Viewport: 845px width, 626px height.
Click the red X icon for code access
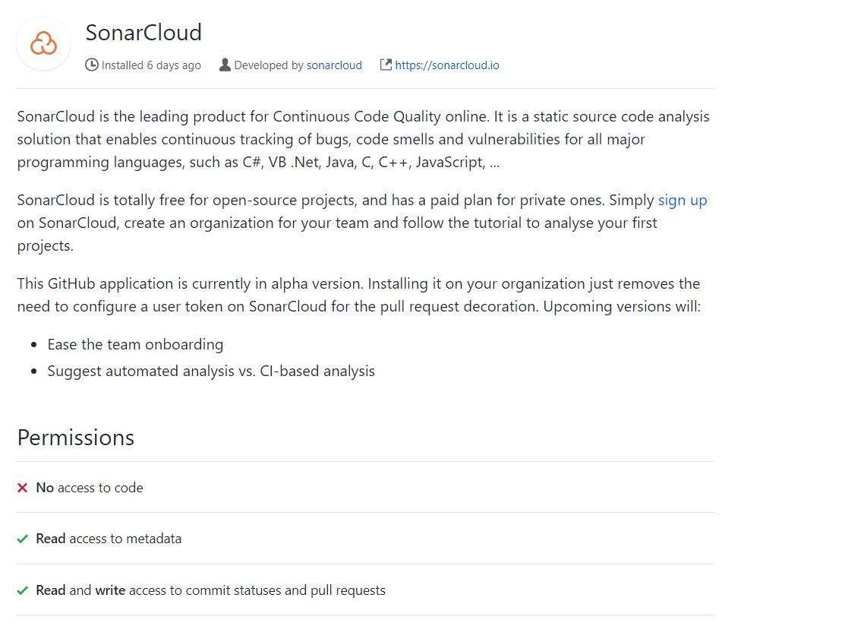21,487
